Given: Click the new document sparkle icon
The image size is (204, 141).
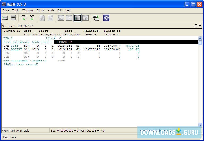Looking at the screenshot, I should tap(51, 18).
